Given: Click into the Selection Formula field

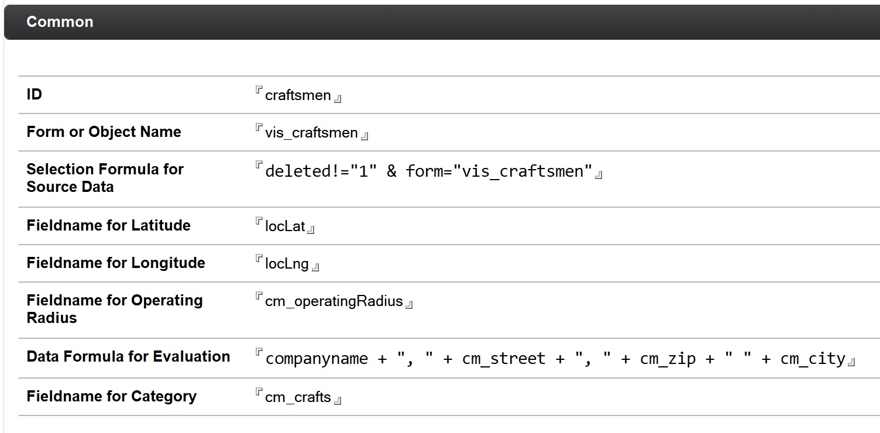Looking at the screenshot, I should (428, 171).
